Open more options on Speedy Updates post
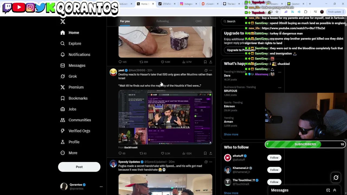Image resolution: width=347 pixels, height=195 pixels. pyautogui.click(x=211, y=162)
